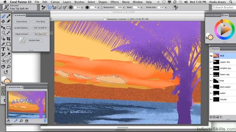Open the File menu
Screen dimensions: 236x132
click(37, 2)
